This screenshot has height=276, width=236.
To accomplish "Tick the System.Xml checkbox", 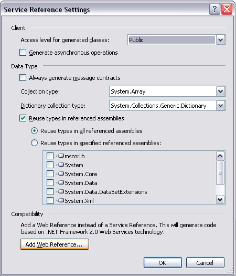I will [50, 200].
